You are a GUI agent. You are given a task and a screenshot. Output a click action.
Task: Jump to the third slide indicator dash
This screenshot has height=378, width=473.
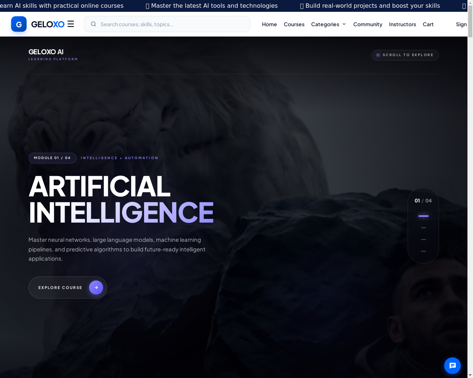tap(423, 240)
